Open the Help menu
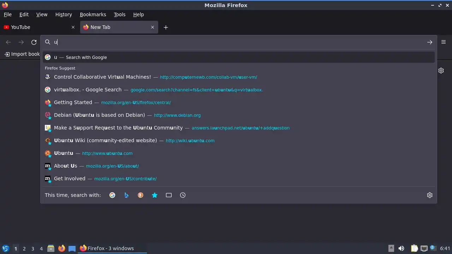 coord(138,14)
